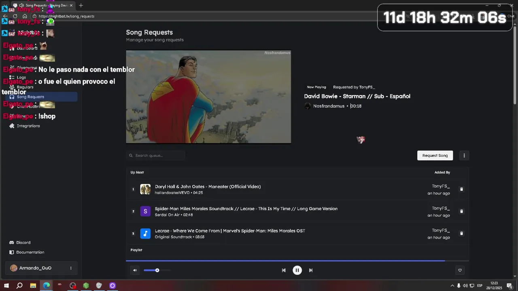
Task: Click the browser home icon
Action: (x=25, y=16)
